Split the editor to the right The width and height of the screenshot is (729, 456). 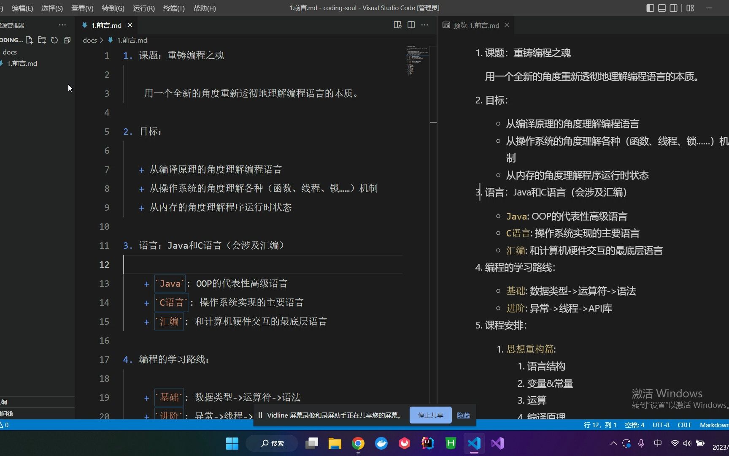[x=411, y=25]
